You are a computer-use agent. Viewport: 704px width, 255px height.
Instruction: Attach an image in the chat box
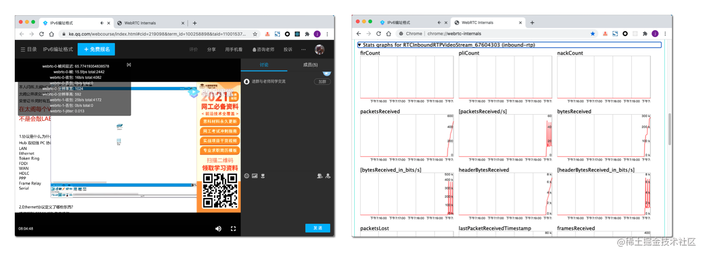coord(255,176)
